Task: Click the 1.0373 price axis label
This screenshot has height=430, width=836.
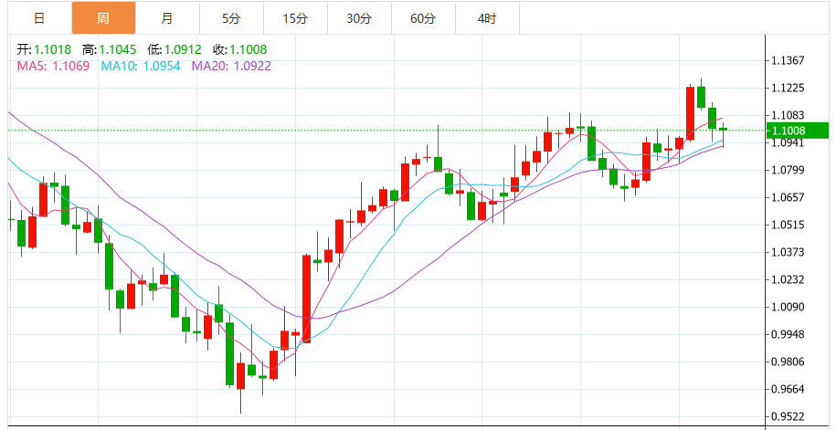Action: pos(788,252)
